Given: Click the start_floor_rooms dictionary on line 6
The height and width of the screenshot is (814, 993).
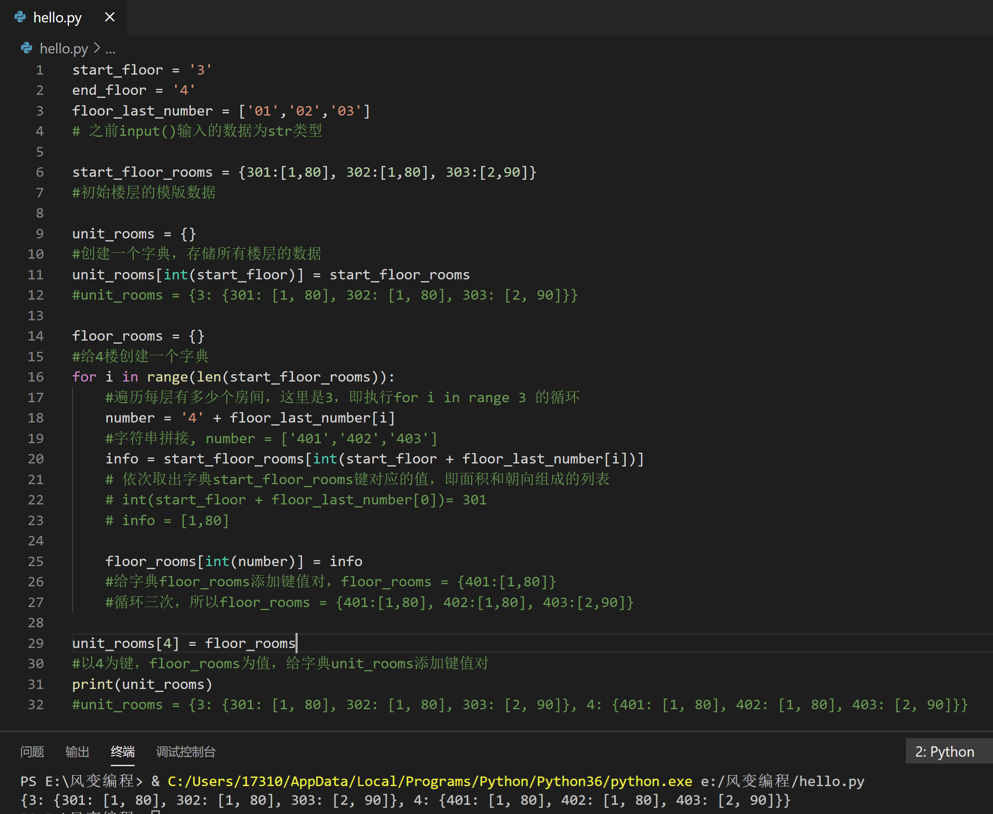Looking at the screenshot, I should click(304, 172).
